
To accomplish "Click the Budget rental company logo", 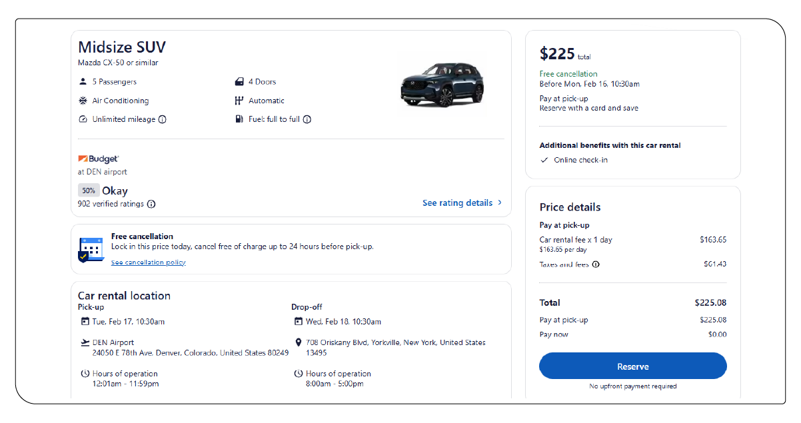I will (99, 159).
